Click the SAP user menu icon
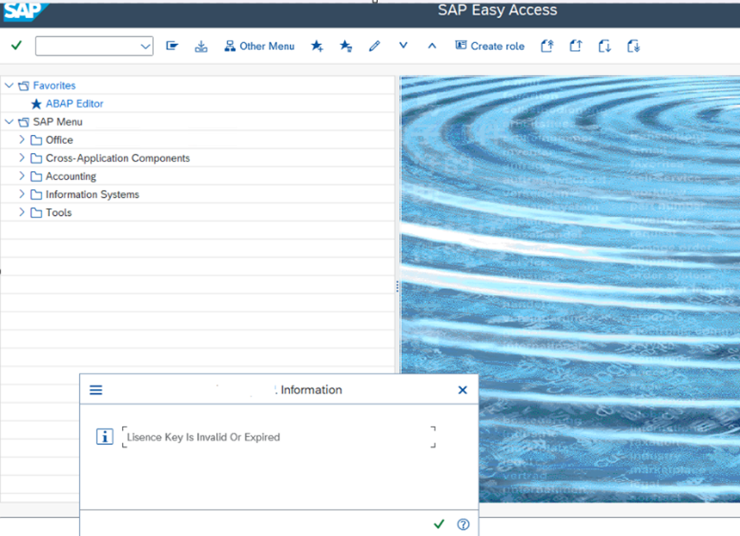Image resolution: width=740 pixels, height=536 pixels. (172, 46)
